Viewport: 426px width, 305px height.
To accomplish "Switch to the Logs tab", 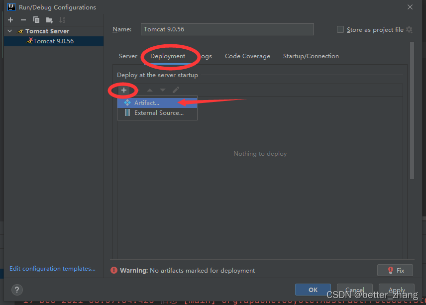I will pos(205,56).
